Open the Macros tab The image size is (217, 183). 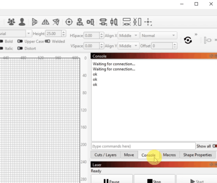[169, 155]
